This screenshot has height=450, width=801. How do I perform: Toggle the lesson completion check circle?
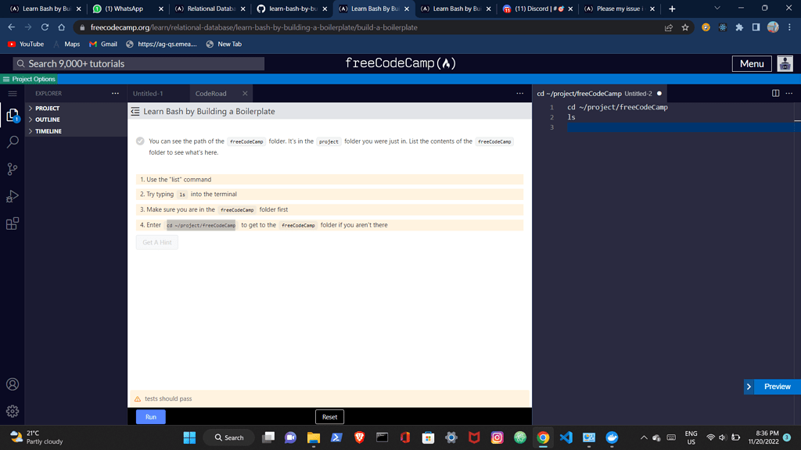click(x=140, y=141)
